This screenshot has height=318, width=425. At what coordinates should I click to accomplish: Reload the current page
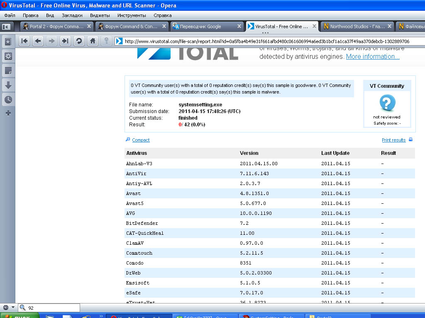pyautogui.click(x=79, y=41)
